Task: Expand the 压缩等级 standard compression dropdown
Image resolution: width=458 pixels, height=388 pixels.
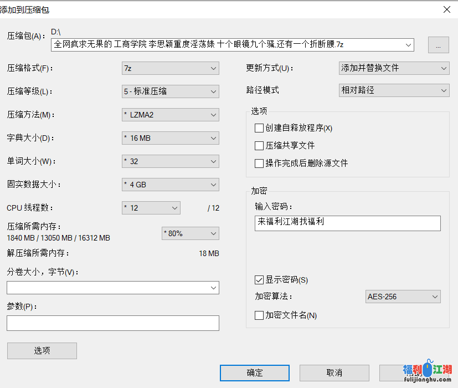Action: coord(170,91)
